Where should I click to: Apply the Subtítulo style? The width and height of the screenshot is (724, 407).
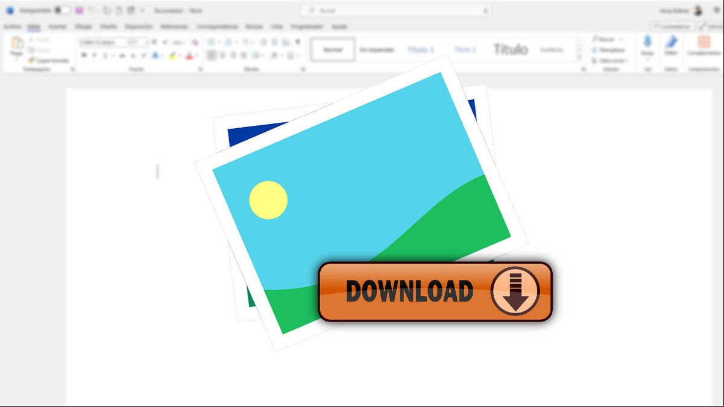551,49
